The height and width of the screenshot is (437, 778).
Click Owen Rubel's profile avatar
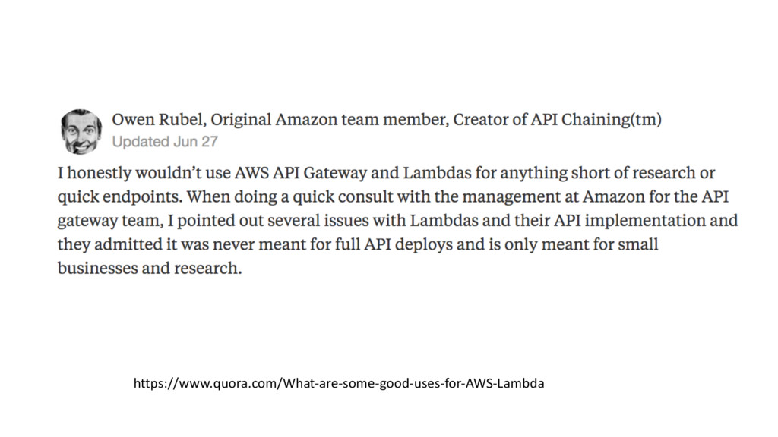click(81, 132)
